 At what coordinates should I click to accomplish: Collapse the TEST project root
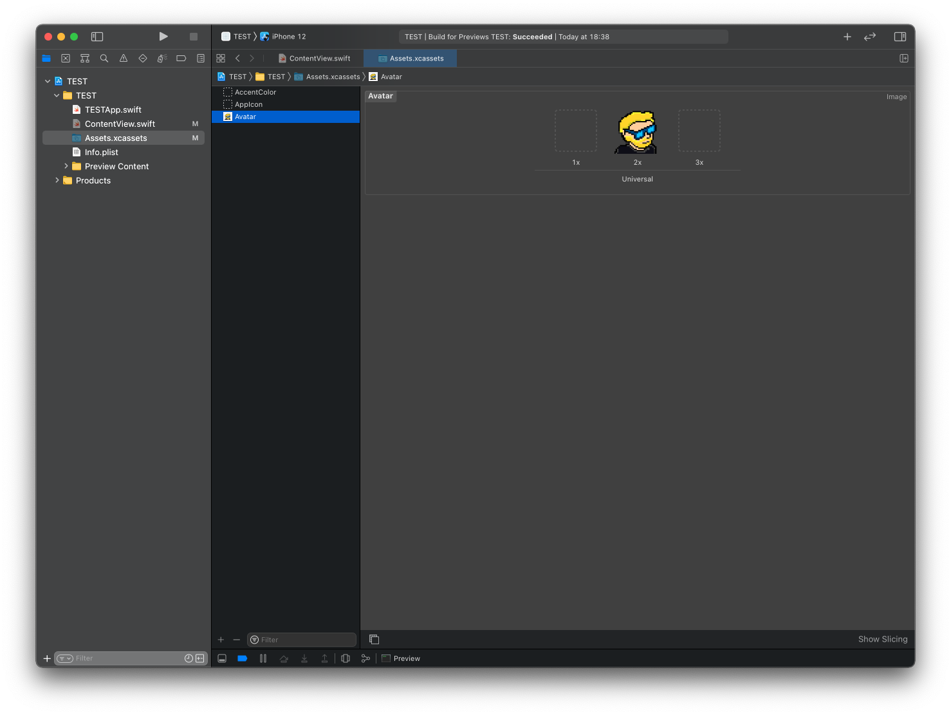tap(48, 81)
